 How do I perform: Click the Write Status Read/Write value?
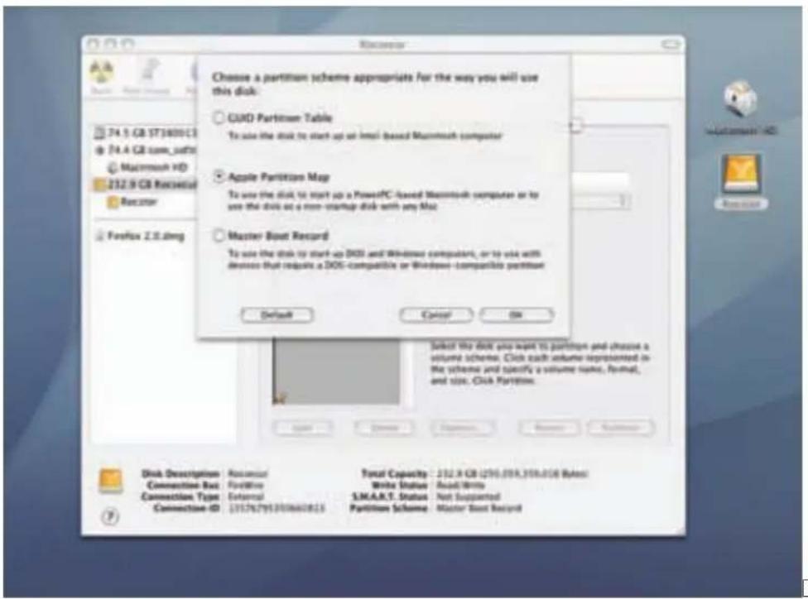[x=460, y=485]
